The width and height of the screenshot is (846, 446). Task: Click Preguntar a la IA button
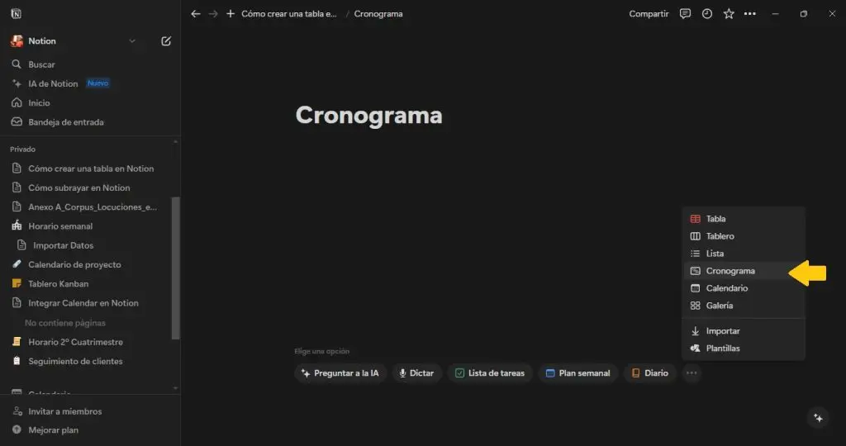pos(340,372)
